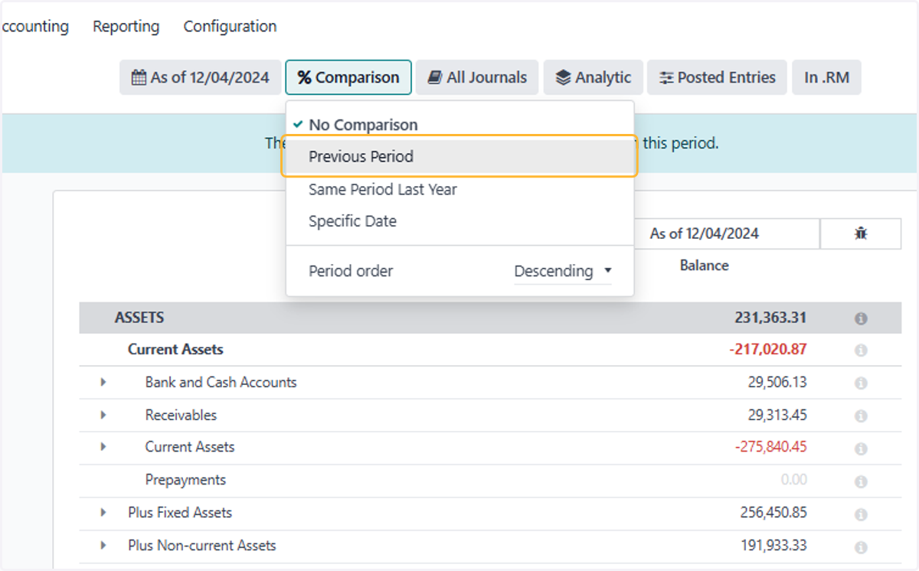Click the Plus Non-current Assets label
The width and height of the screenshot is (919, 571).
[x=202, y=545]
